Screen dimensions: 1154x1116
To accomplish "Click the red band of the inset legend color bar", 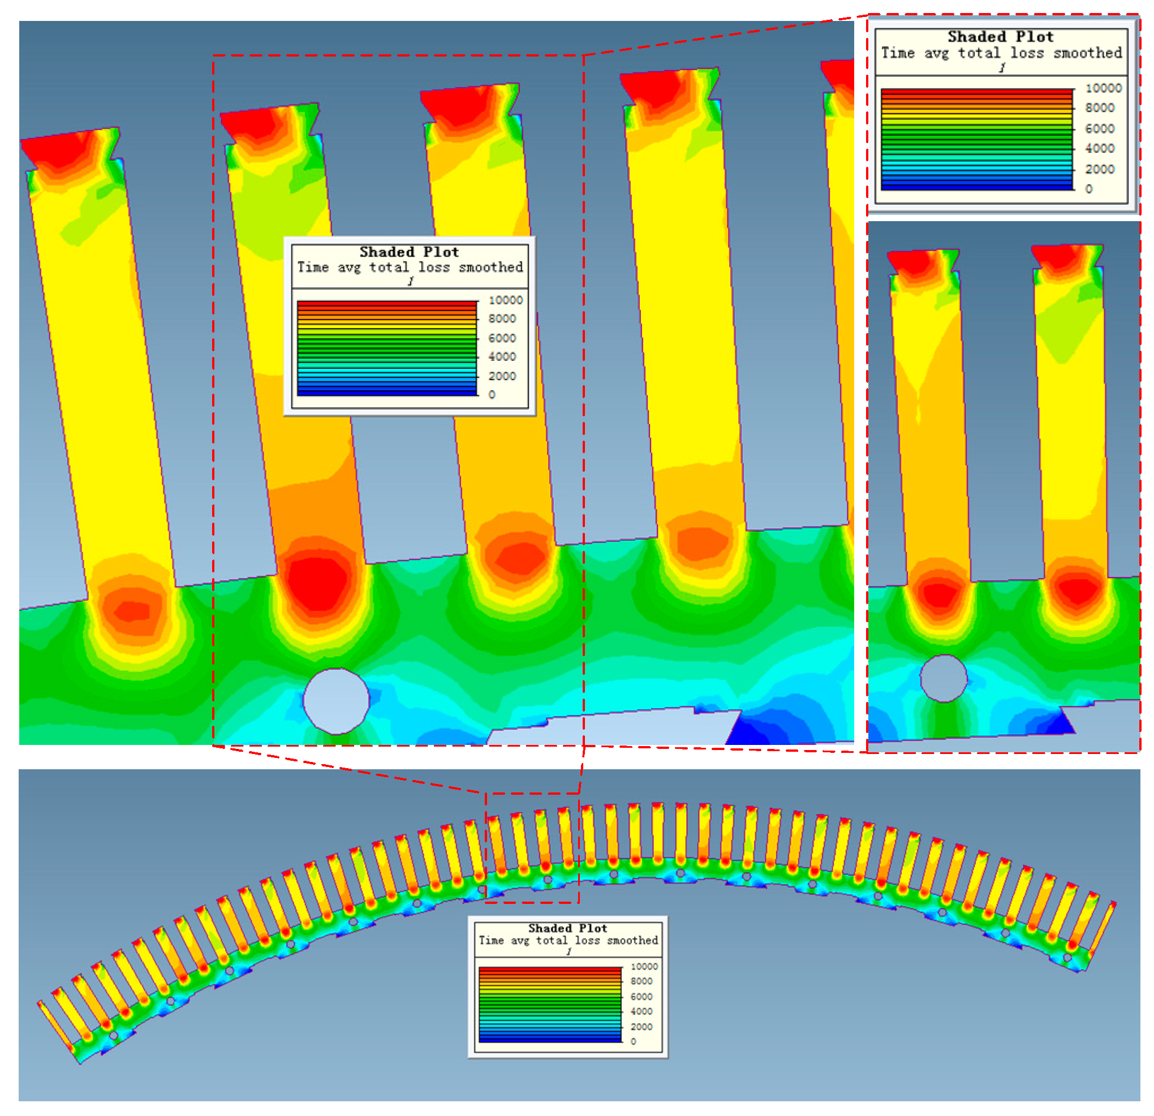I will point(976,92).
